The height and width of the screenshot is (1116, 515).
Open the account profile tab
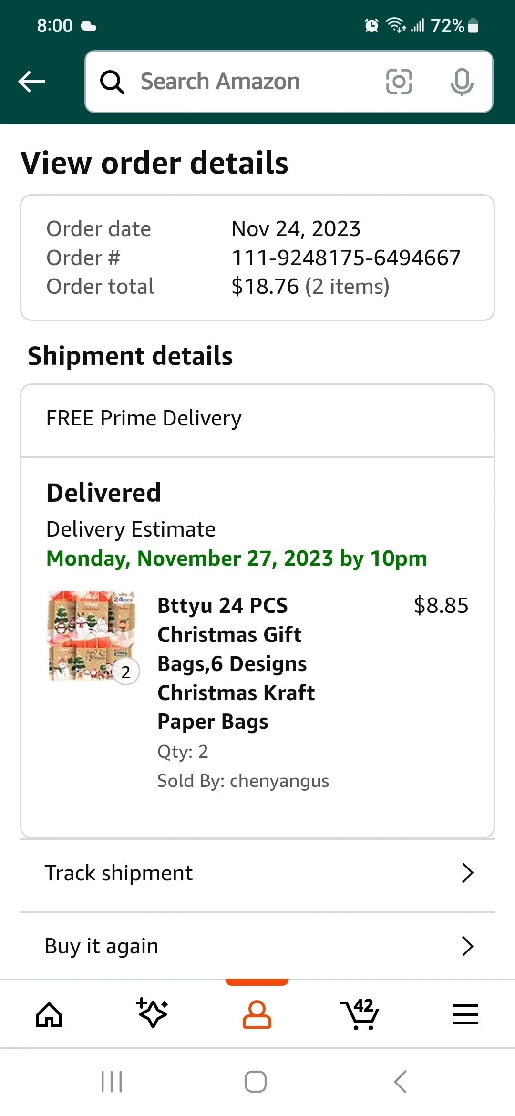tap(257, 1014)
